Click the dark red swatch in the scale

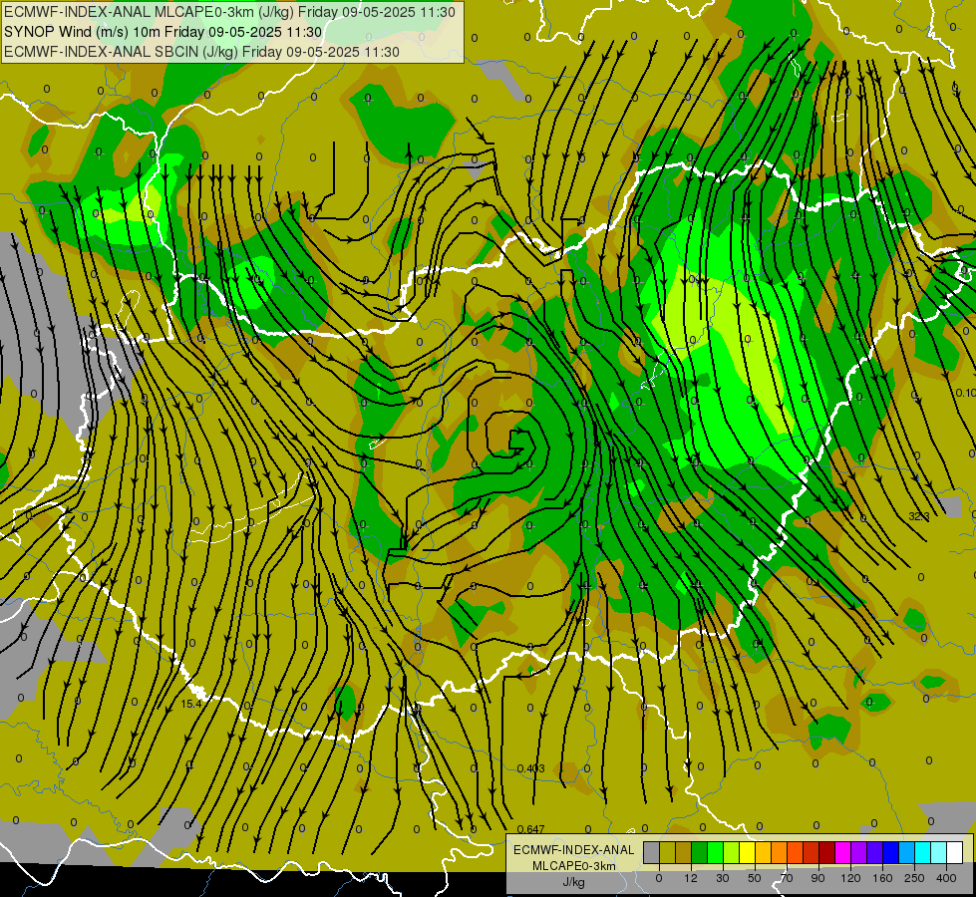[826, 853]
